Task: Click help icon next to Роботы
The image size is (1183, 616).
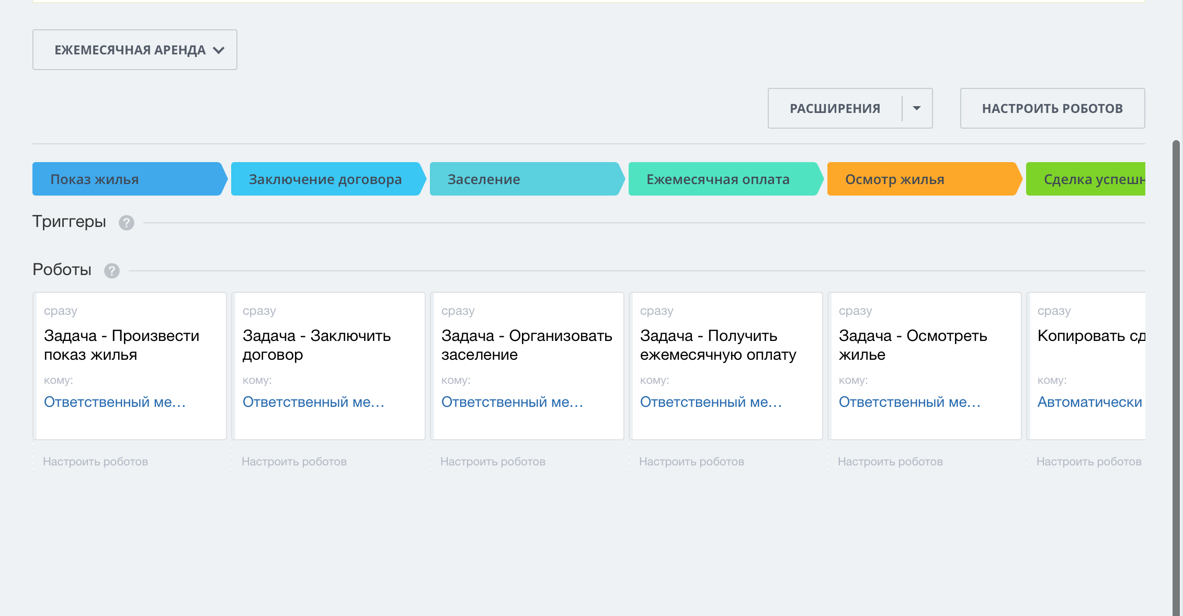Action: 111,271
